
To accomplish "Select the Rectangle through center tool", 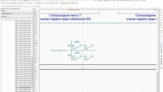I will click(x=36, y=19).
